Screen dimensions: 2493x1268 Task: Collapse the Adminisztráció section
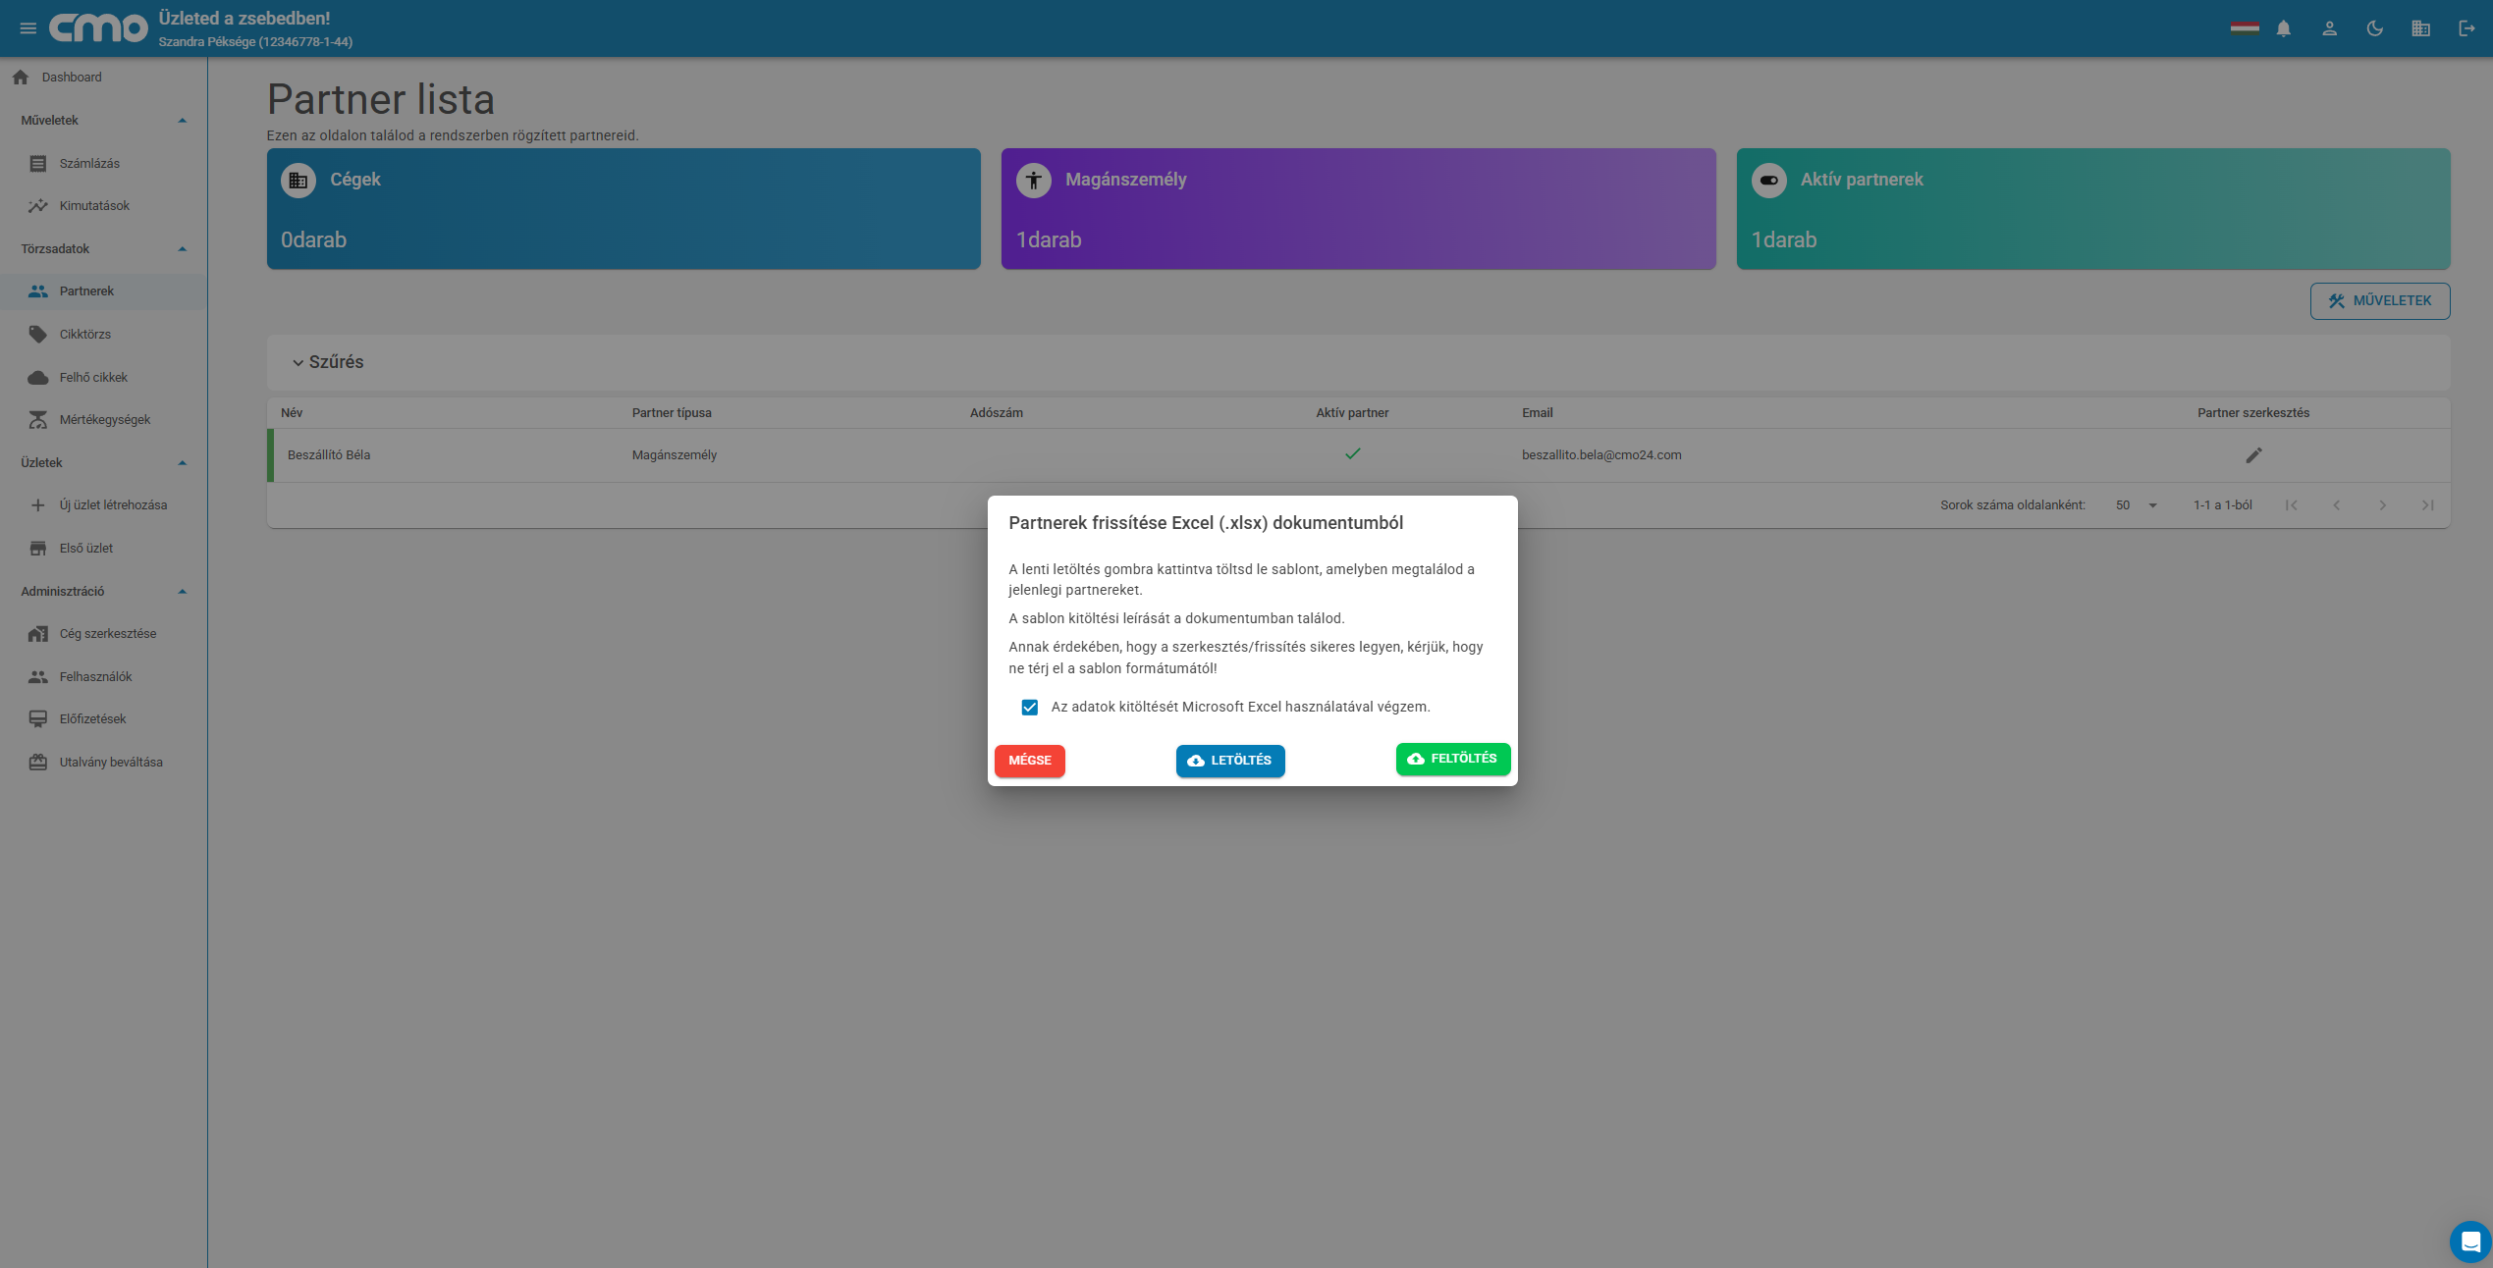(103, 592)
